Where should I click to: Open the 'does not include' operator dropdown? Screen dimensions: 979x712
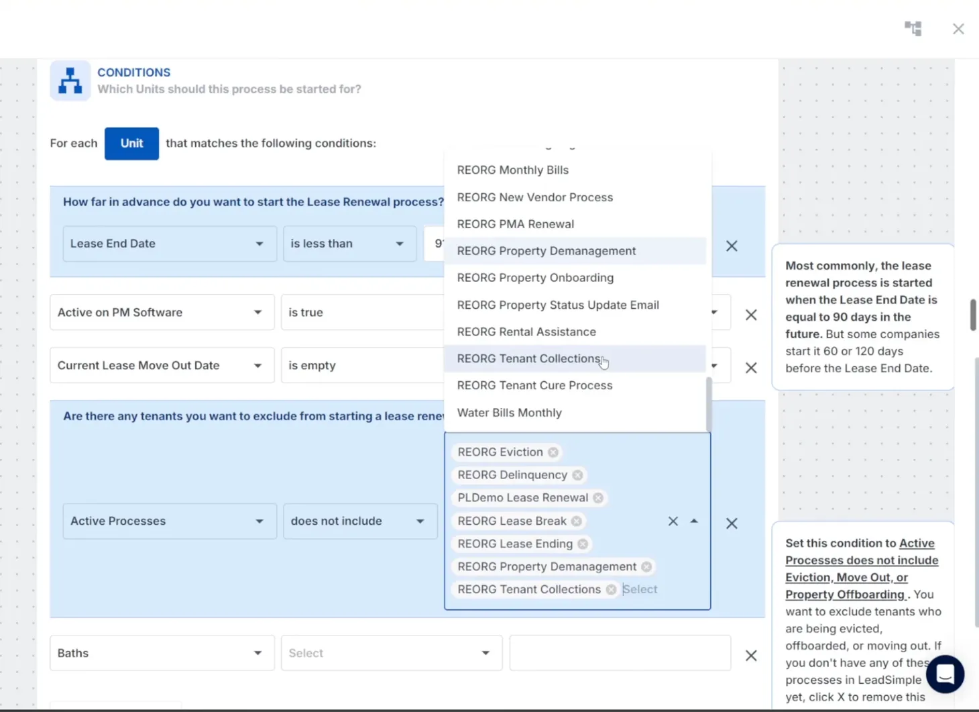pyautogui.click(x=360, y=521)
